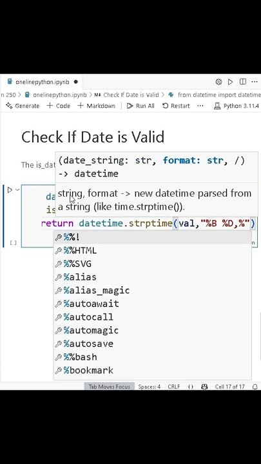Add a new Markdown cell

[97, 106]
